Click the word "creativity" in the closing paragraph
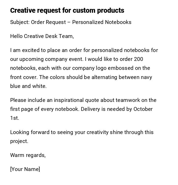This screenshot has height=185, width=178. (x=97, y=132)
